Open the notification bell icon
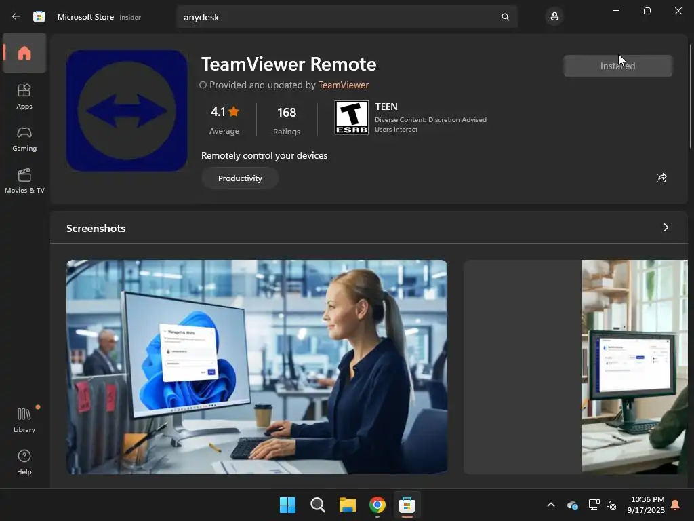 676,505
